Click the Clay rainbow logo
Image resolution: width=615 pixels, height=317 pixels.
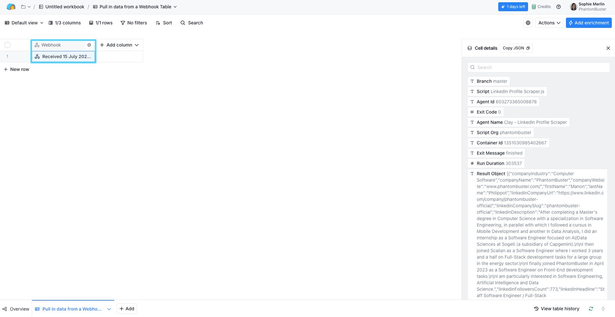pyautogui.click(x=11, y=7)
